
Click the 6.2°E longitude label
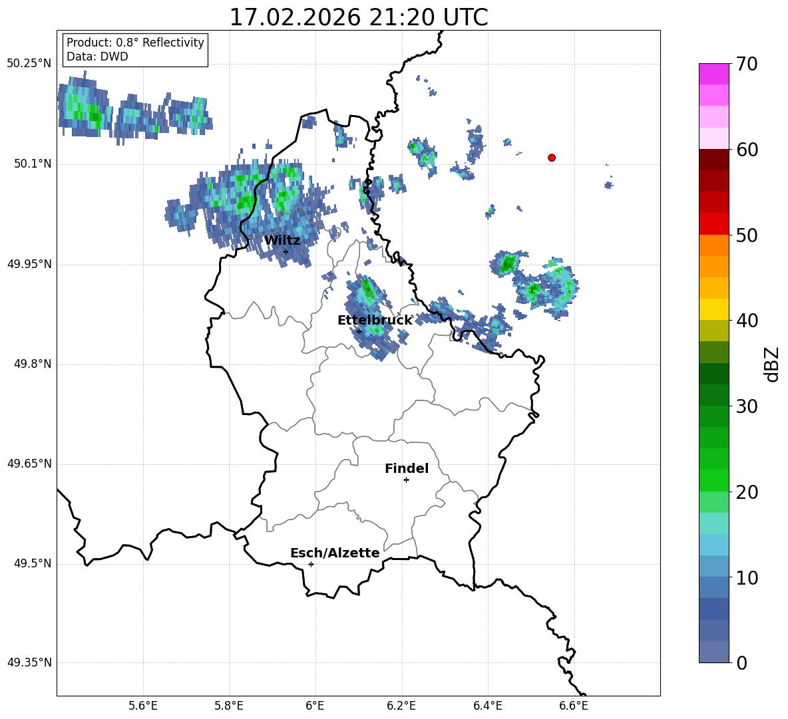[x=401, y=706]
